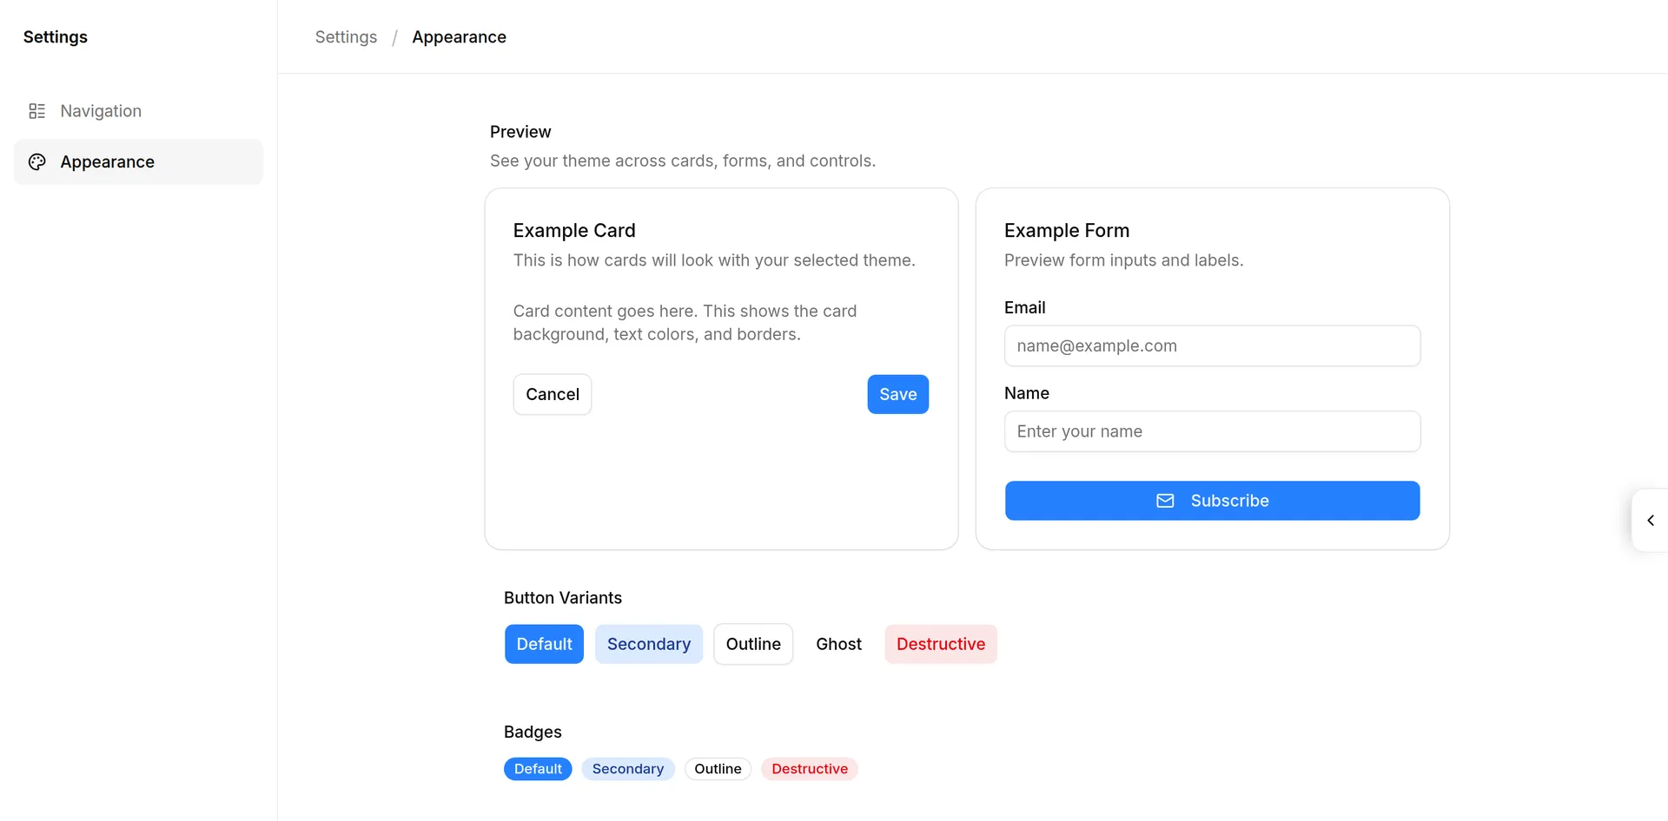Go to Settings in the breadcrumb
The width and height of the screenshot is (1668, 821).
pyautogui.click(x=346, y=37)
